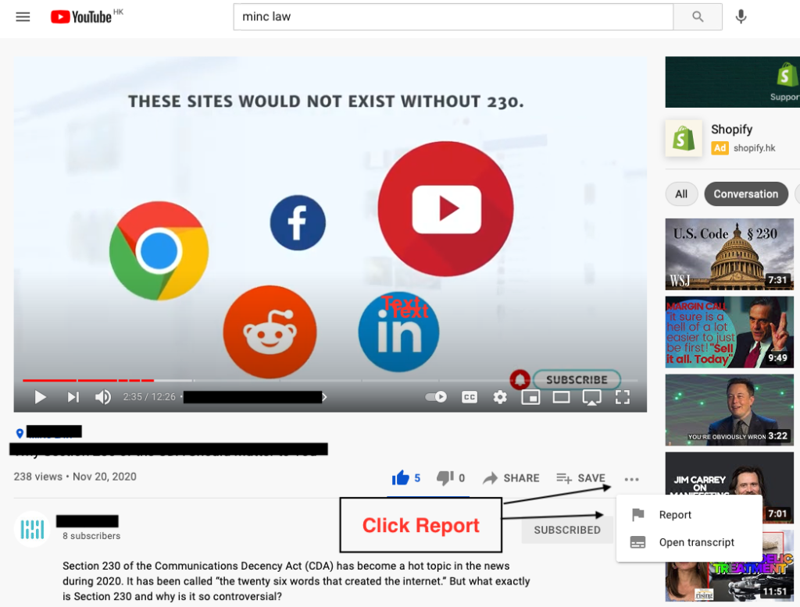Focus the search box containing minc law
This screenshot has height=607, width=800.
tap(454, 17)
